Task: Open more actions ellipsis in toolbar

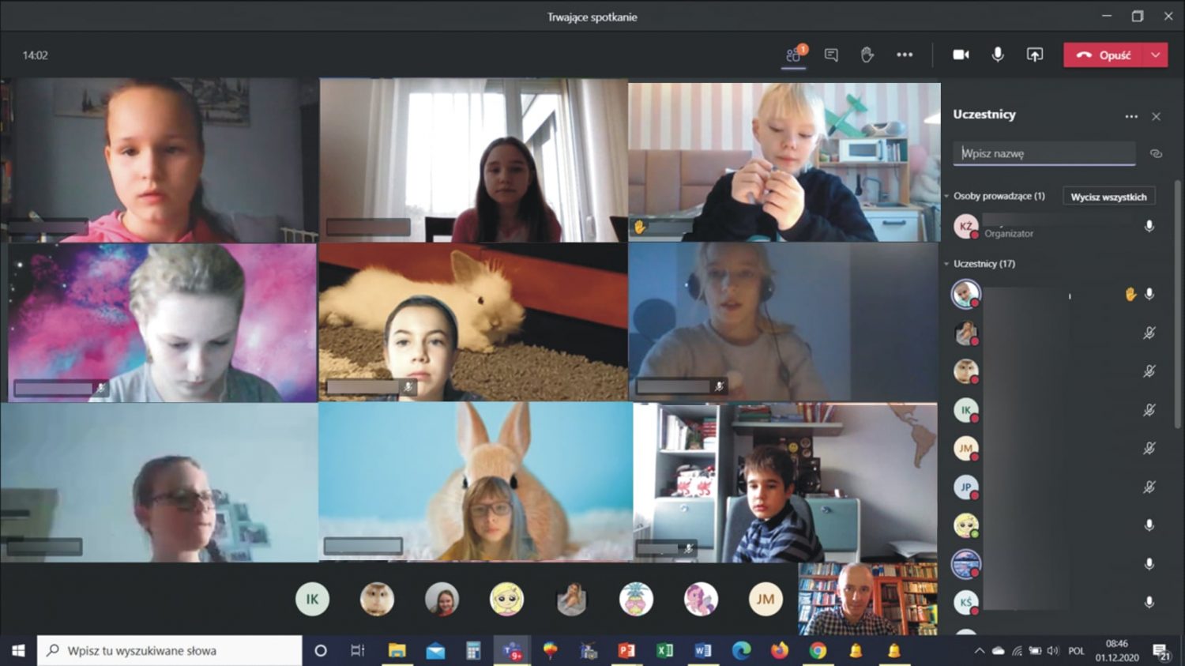Action: coord(905,55)
